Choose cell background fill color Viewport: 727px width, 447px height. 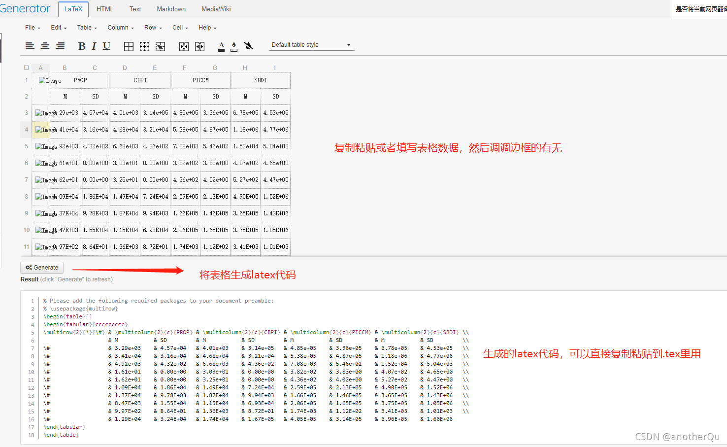pyautogui.click(x=234, y=46)
